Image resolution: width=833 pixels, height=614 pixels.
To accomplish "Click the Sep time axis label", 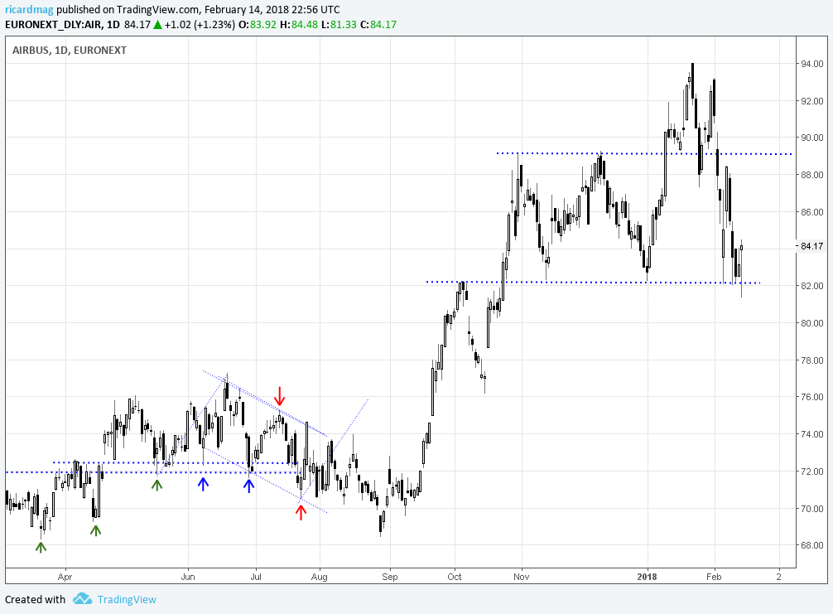I will pyautogui.click(x=390, y=577).
